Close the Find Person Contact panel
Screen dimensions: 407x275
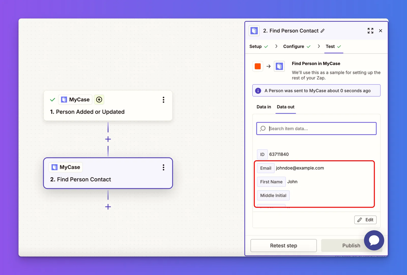point(381,31)
